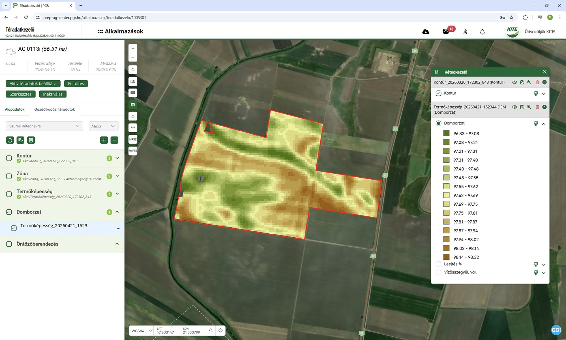This screenshot has width=566, height=340.
Task: Check the Zóna layer group checkbox
Action: 9,176
